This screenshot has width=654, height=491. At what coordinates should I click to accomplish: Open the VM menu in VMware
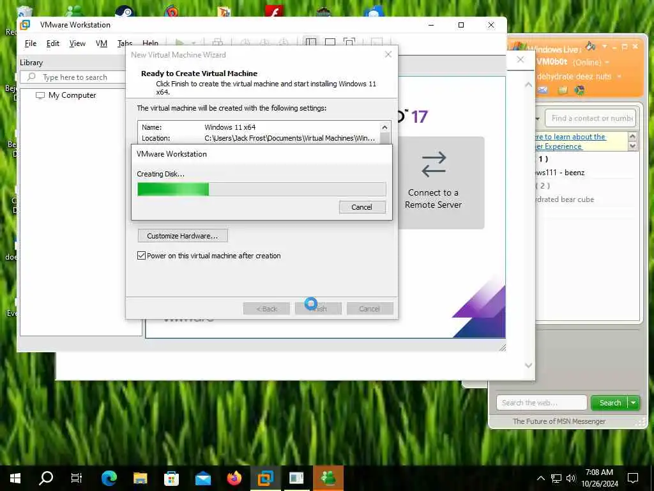tap(102, 43)
